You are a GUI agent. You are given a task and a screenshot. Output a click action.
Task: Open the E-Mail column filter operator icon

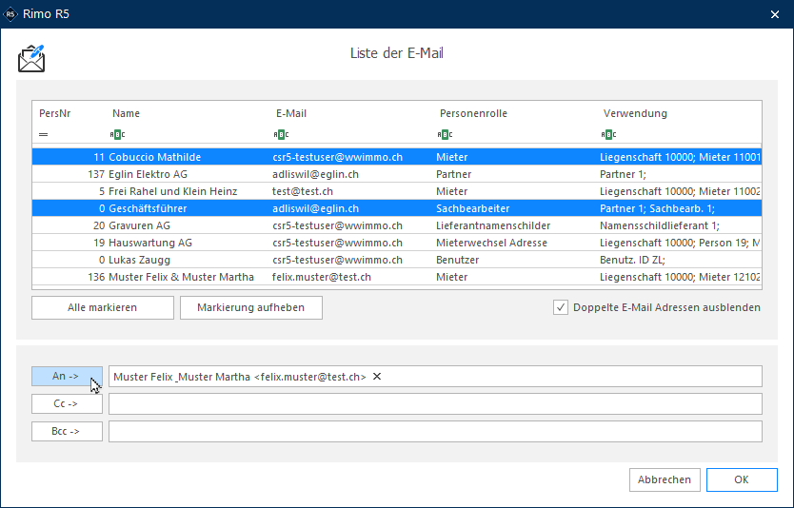(281, 134)
